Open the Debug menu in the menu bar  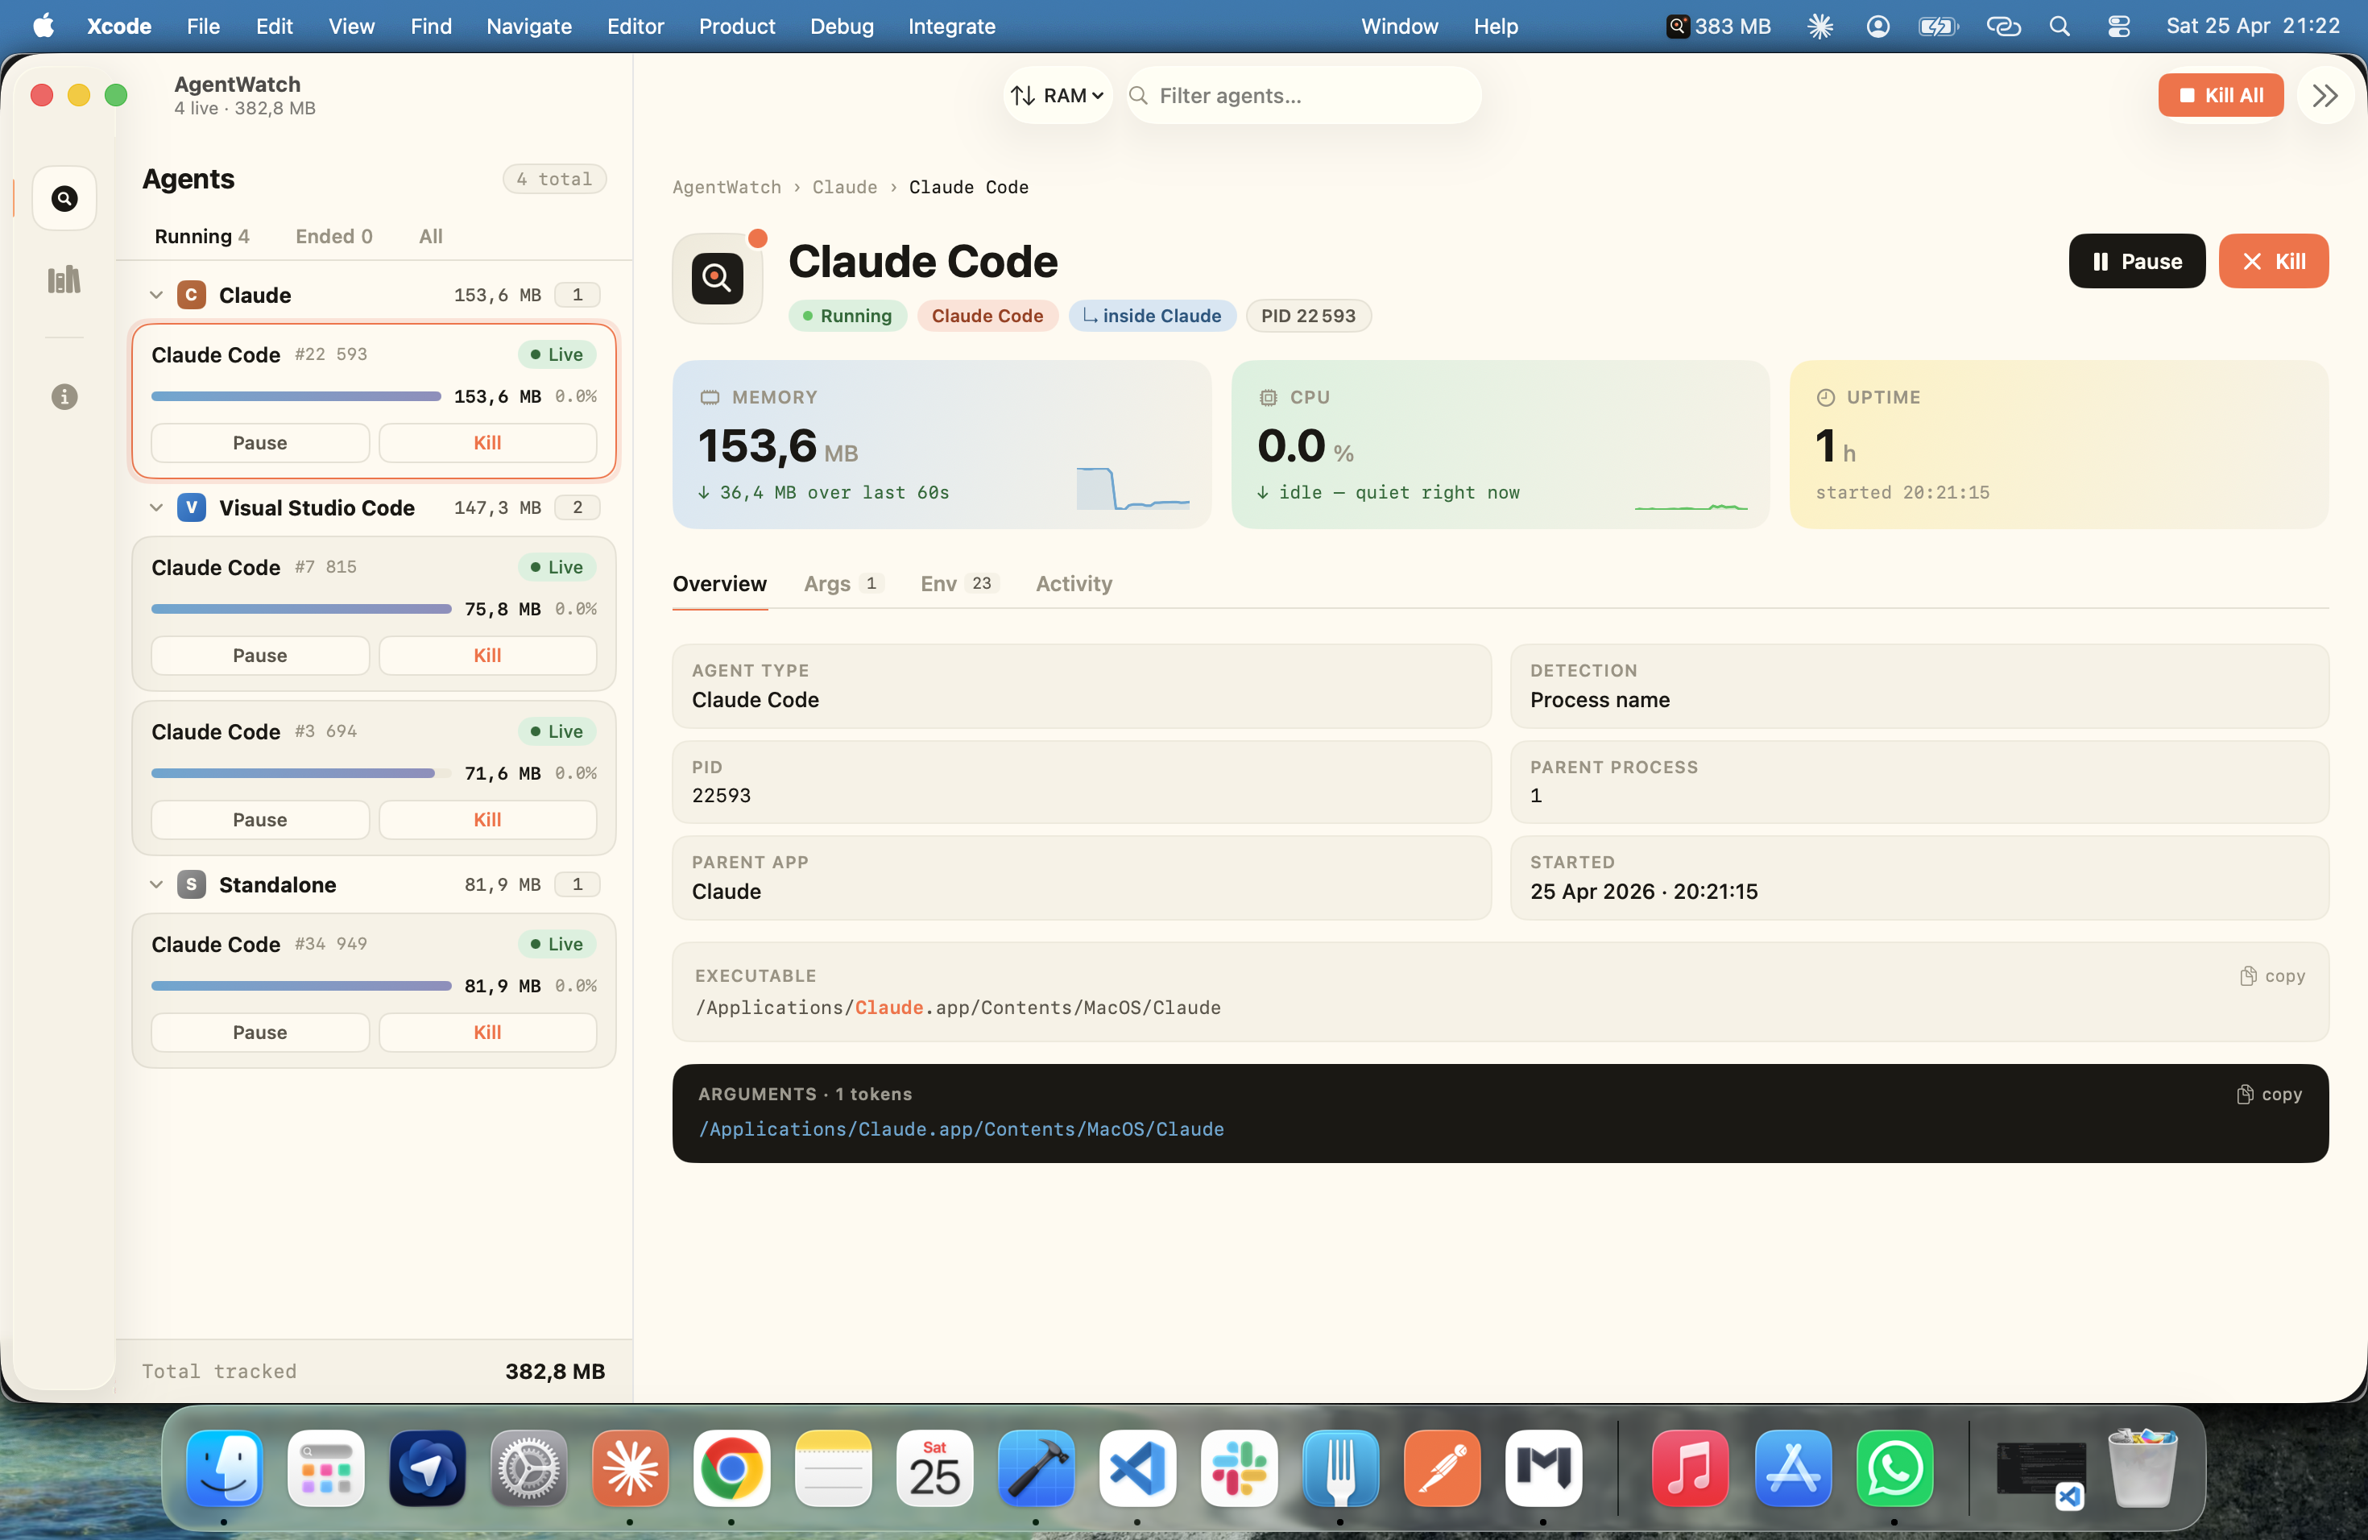pos(841,26)
